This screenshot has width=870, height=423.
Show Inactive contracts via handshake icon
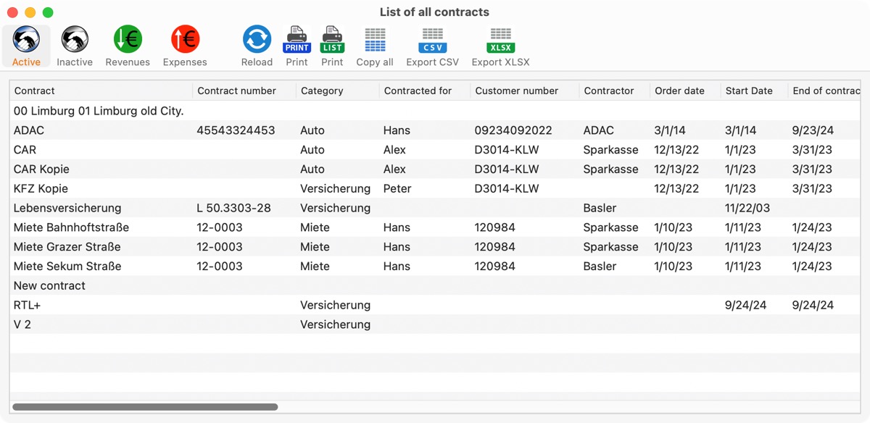pos(75,40)
